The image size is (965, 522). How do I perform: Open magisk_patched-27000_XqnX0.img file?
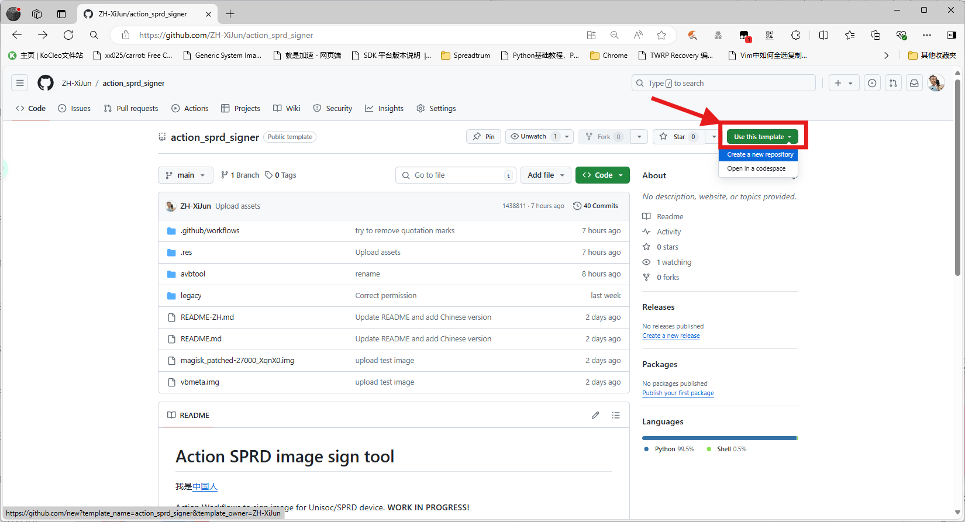237,361
